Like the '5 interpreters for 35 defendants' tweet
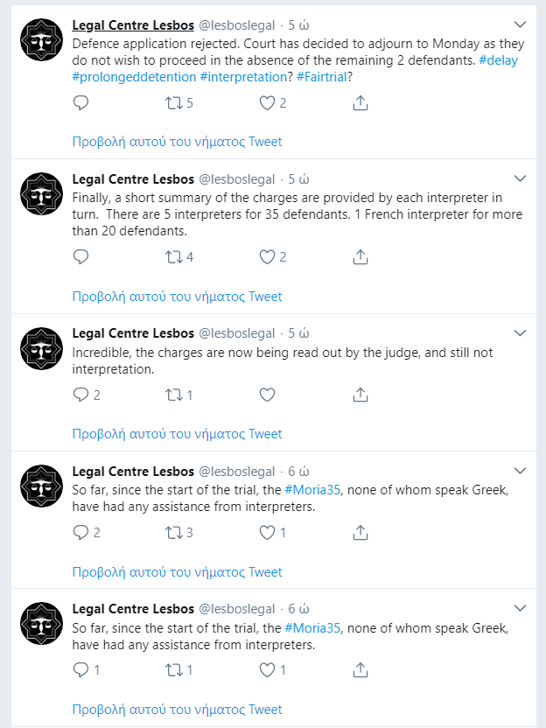546x728 pixels. point(267,257)
